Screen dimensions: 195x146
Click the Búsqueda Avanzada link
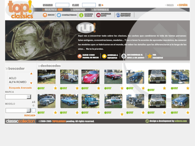click(20, 88)
